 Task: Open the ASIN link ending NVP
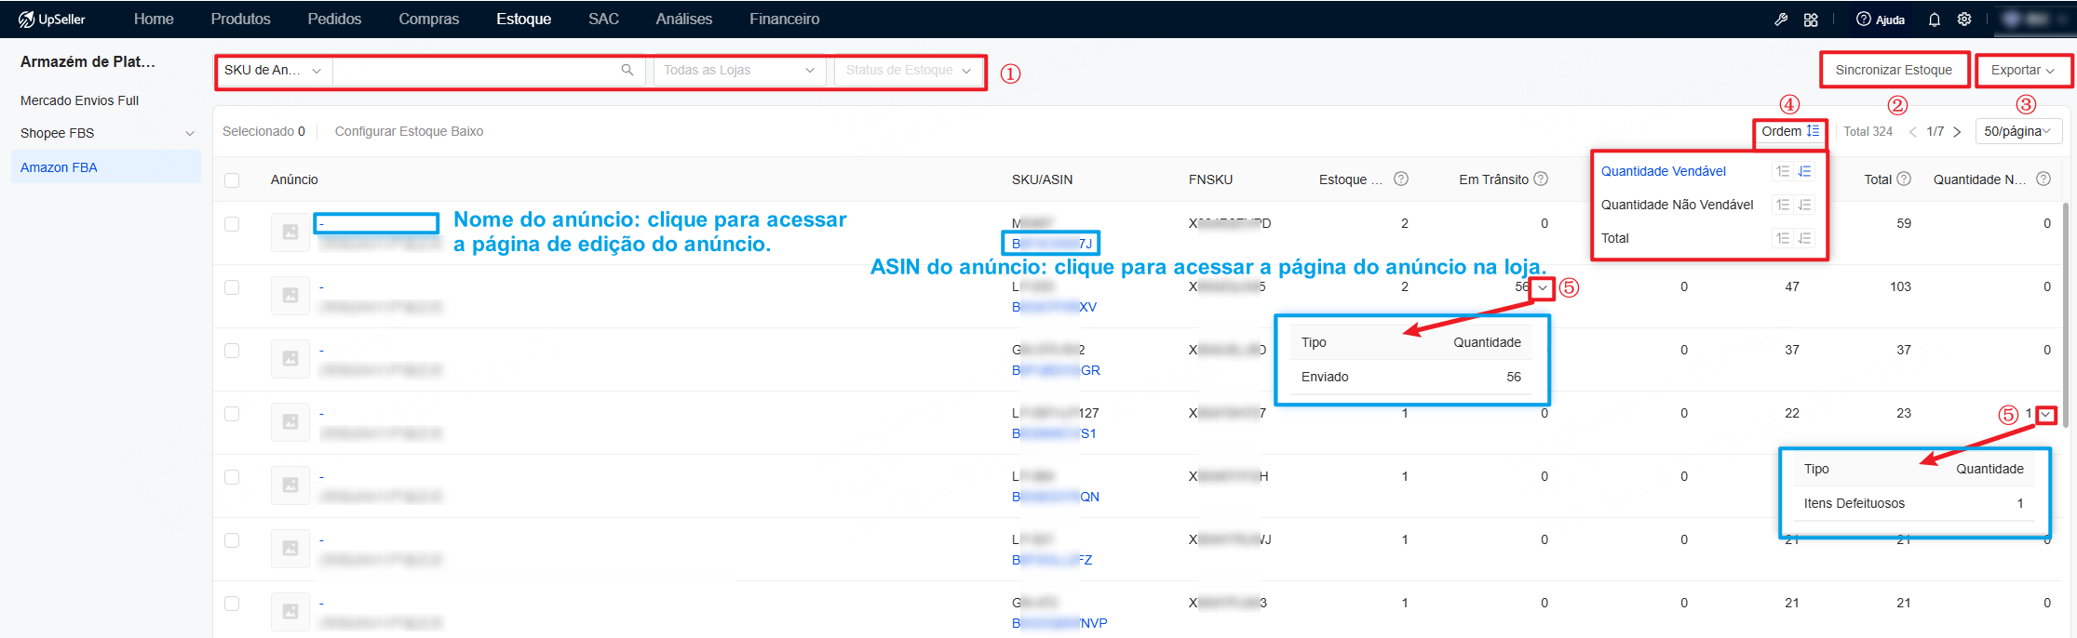[x=1059, y=623]
